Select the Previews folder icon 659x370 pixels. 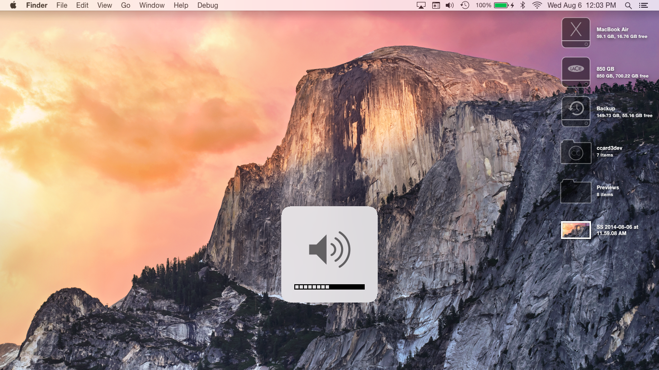[576, 191]
